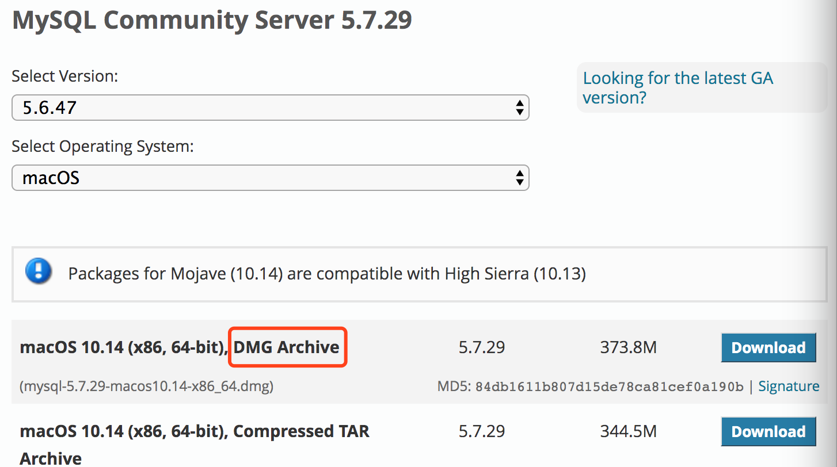Open the Select Operating System dropdown showing macOS
837x467 pixels.
(x=270, y=178)
